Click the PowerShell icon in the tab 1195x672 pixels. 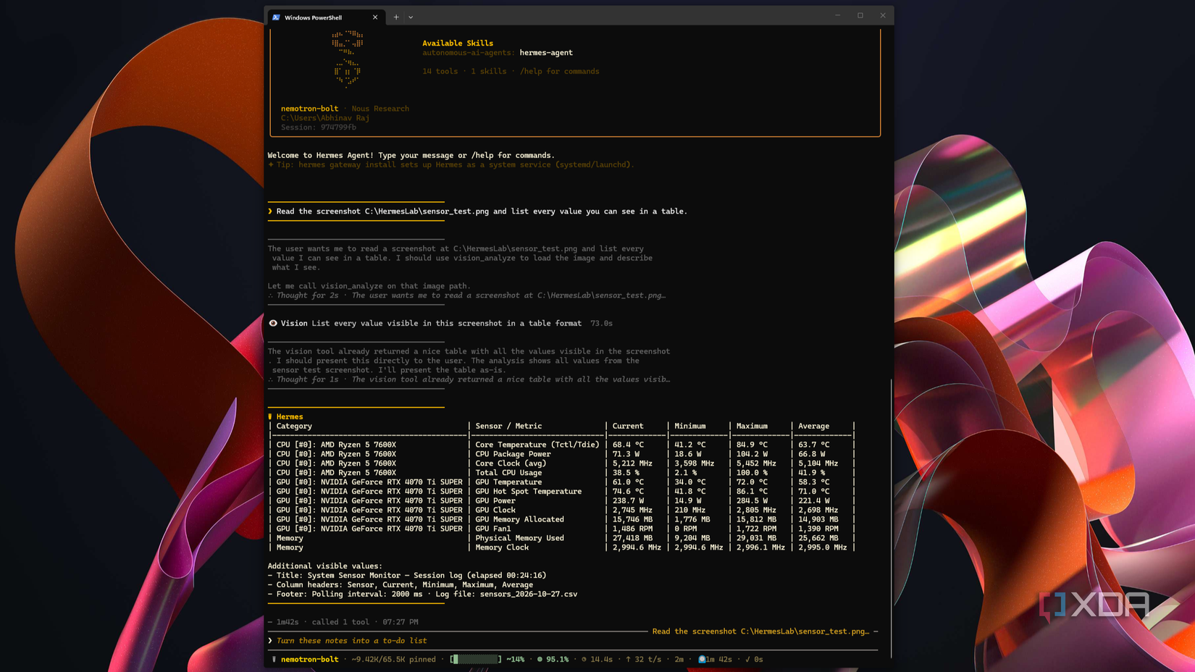[x=276, y=17]
